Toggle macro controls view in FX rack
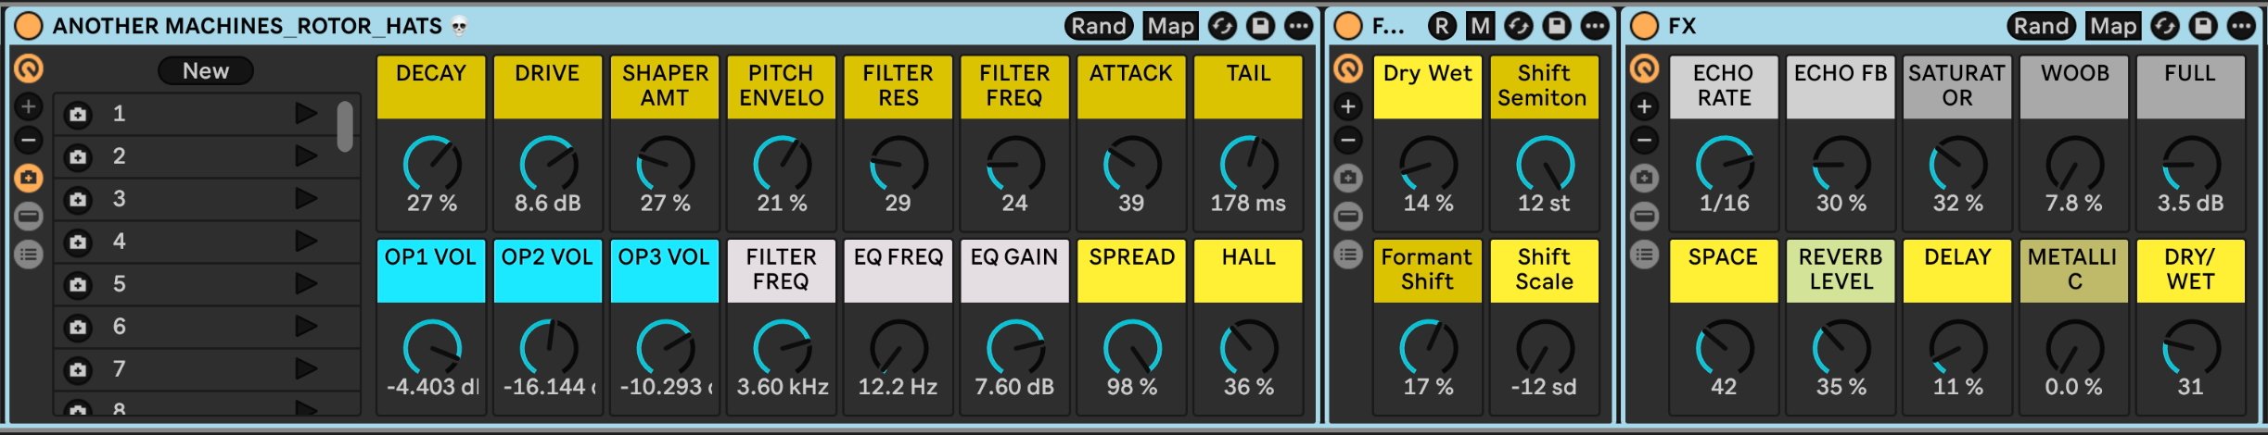Screen dimensions: 2268x435 coord(1644,68)
